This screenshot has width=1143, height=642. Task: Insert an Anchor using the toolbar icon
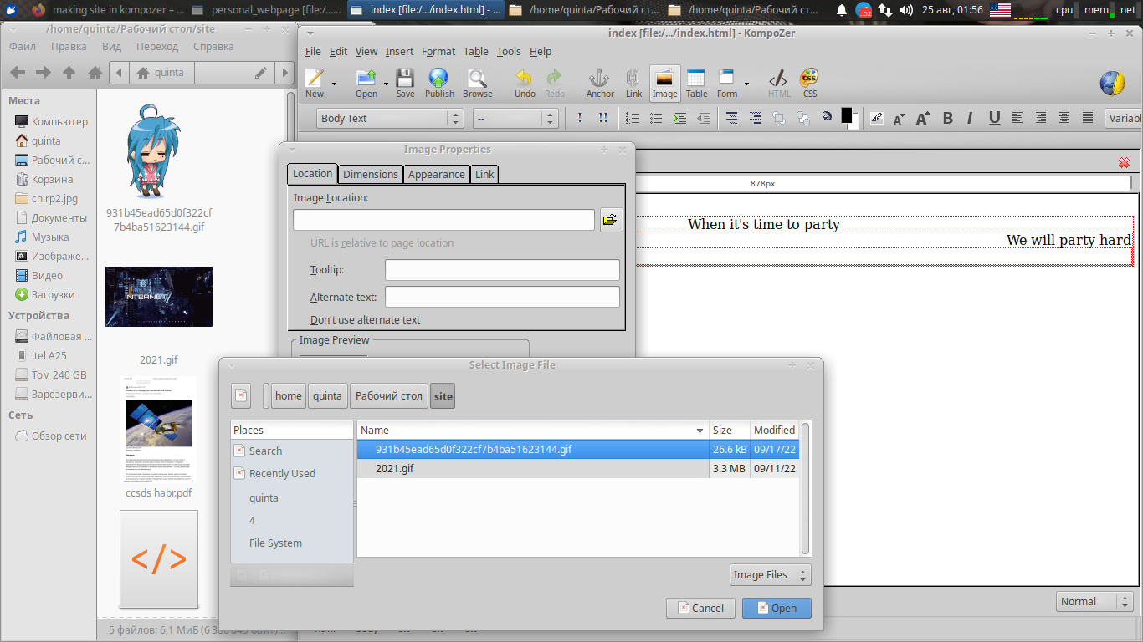click(599, 83)
